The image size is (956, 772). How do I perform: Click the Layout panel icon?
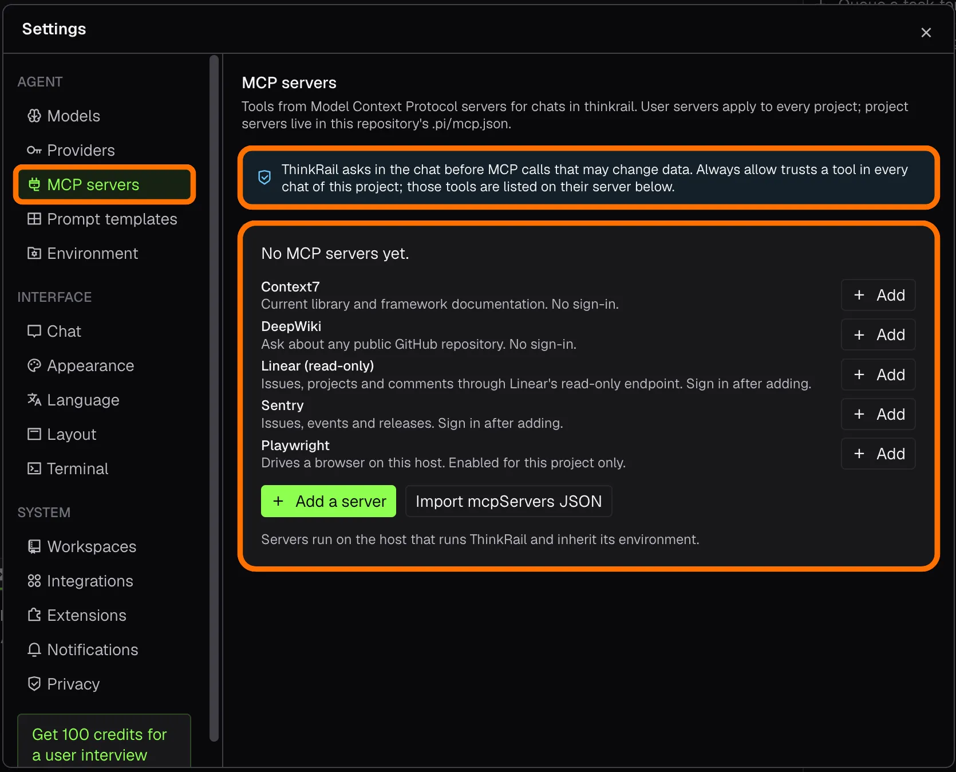34,434
